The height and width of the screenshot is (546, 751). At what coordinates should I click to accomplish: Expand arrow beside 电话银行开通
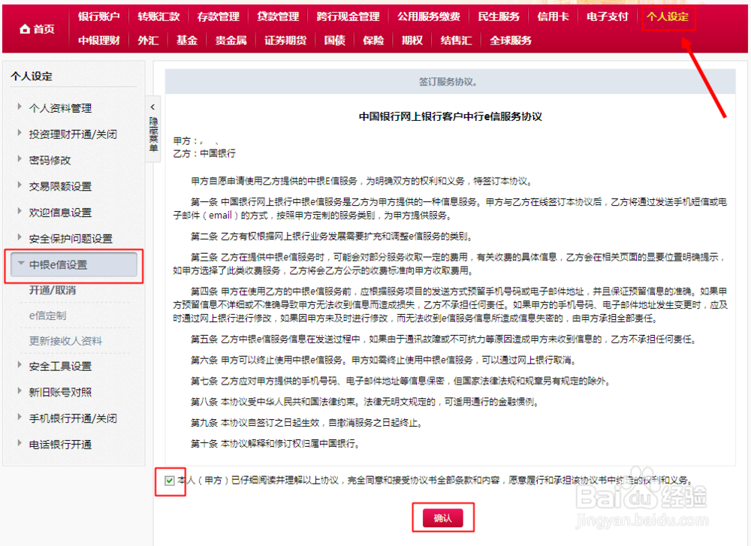(x=20, y=442)
